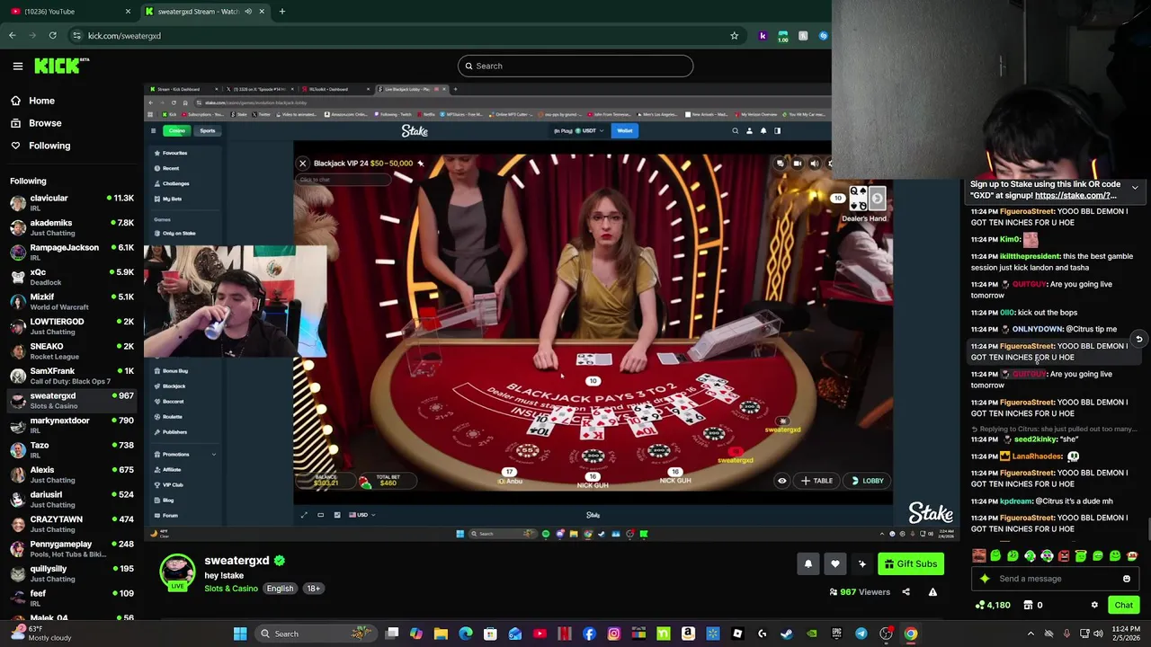Open Telegram from the taskbar
The height and width of the screenshot is (647, 1151).
point(861,634)
